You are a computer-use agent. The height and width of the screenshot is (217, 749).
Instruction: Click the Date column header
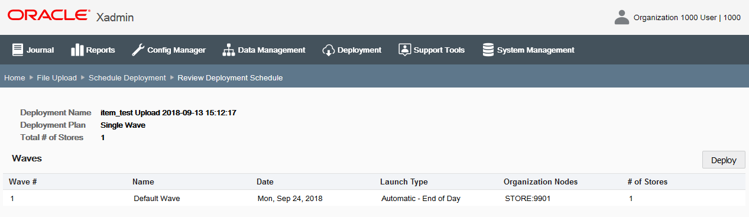265,182
